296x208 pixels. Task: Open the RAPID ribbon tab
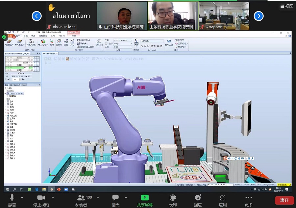[53, 35]
